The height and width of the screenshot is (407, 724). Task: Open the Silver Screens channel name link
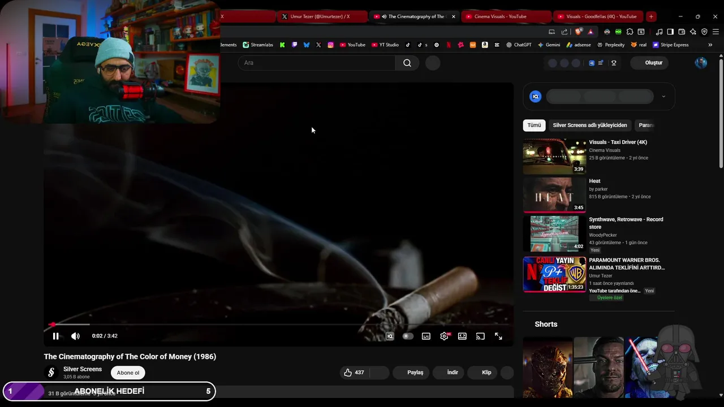click(83, 369)
